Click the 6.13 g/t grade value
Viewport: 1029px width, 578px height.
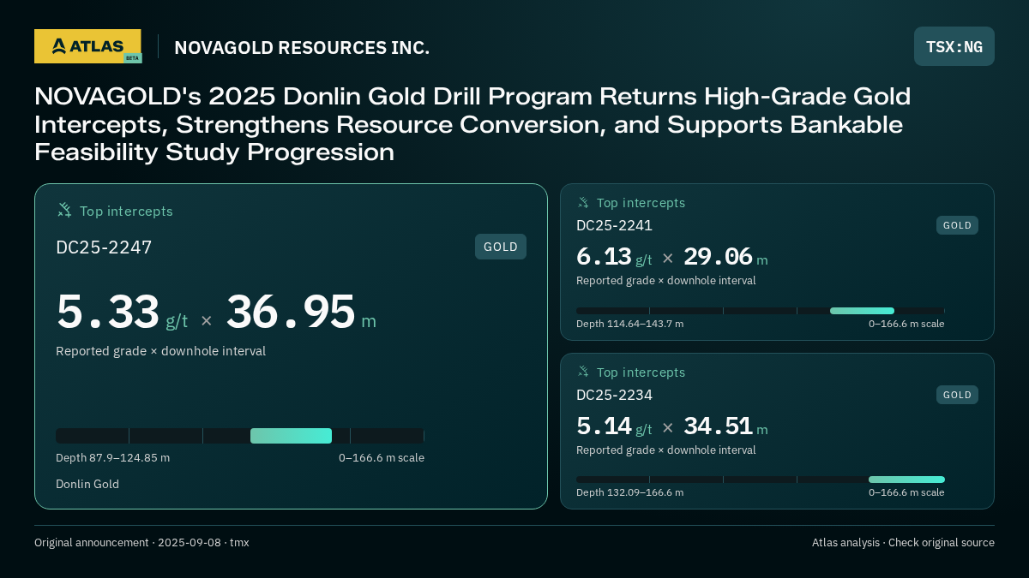[x=614, y=257]
